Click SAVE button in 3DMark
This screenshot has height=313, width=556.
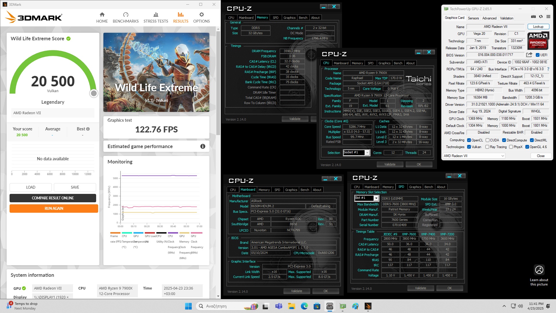[75, 187]
